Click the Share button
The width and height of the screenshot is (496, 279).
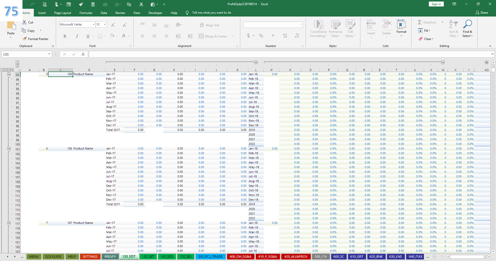pos(482,13)
